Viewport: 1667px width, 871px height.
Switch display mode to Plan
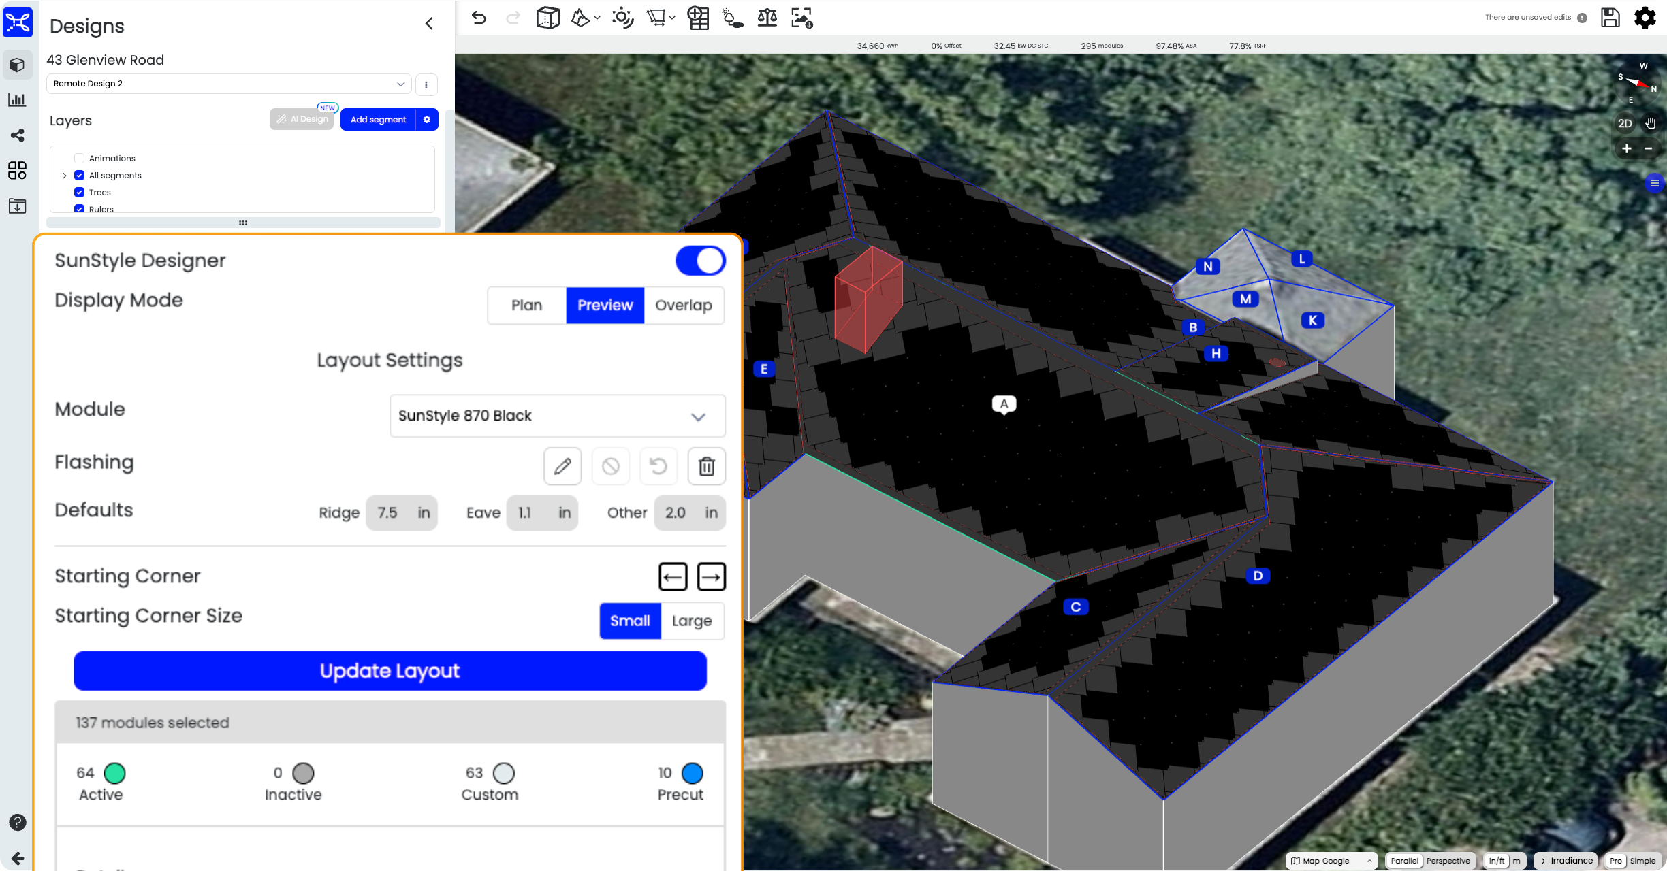[x=526, y=306]
